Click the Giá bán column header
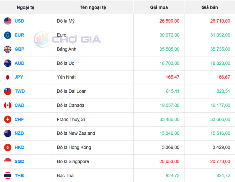235x182 pixels. point(210,7)
